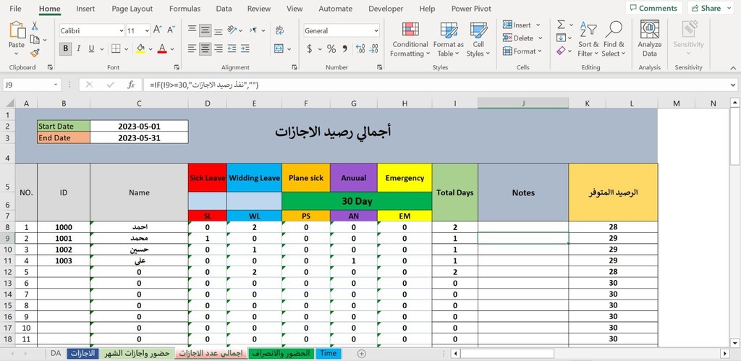Toggle Top vertical align
Screen dimensions: 741x361
click(x=192, y=28)
